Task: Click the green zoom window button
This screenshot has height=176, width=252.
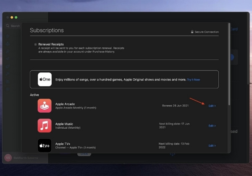Action: (16, 17)
